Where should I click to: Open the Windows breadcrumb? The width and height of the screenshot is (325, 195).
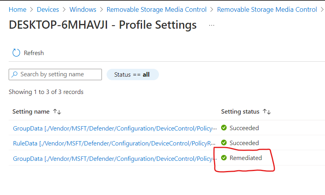pyautogui.click(x=83, y=9)
